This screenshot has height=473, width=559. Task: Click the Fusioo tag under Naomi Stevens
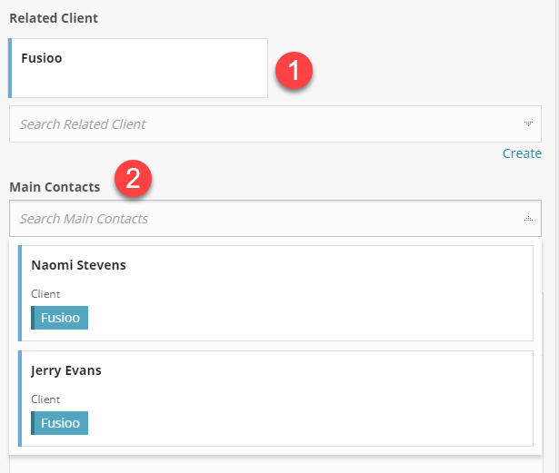tap(60, 318)
